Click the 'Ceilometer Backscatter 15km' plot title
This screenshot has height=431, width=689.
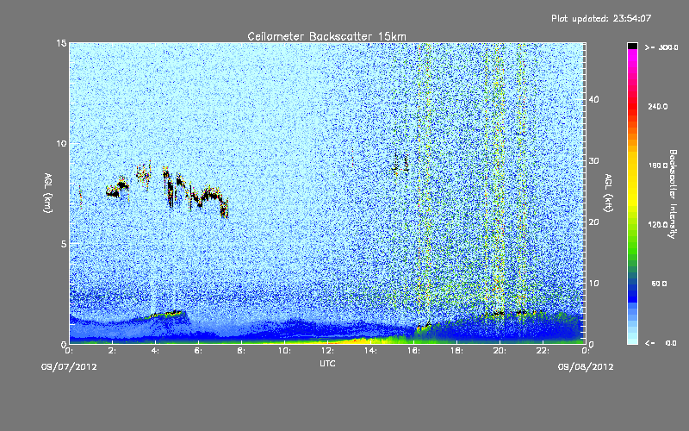(x=326, y=36)
